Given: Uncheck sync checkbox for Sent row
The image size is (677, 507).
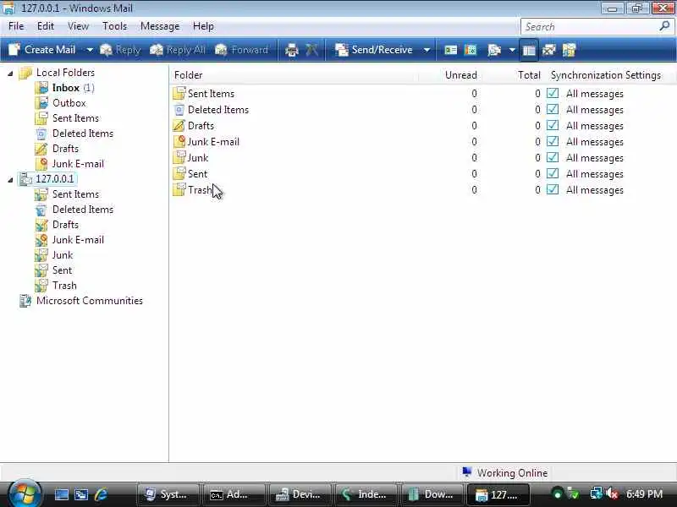Looking at the screenshot, I should pyautogui.click(x=553, y=173).
